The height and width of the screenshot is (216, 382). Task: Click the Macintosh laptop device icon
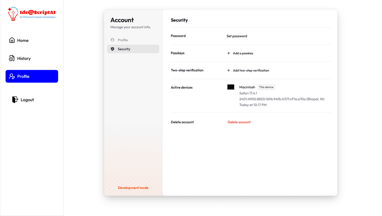(231, 87)
